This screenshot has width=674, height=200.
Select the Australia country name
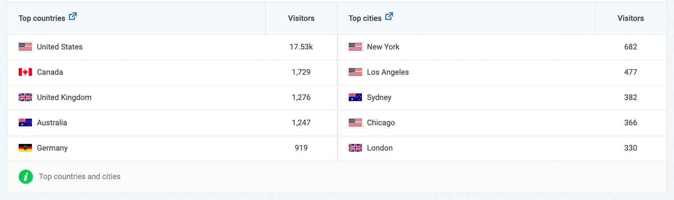coord(52,123)
